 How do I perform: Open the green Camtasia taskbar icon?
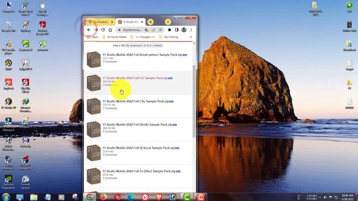pos(187,197)
